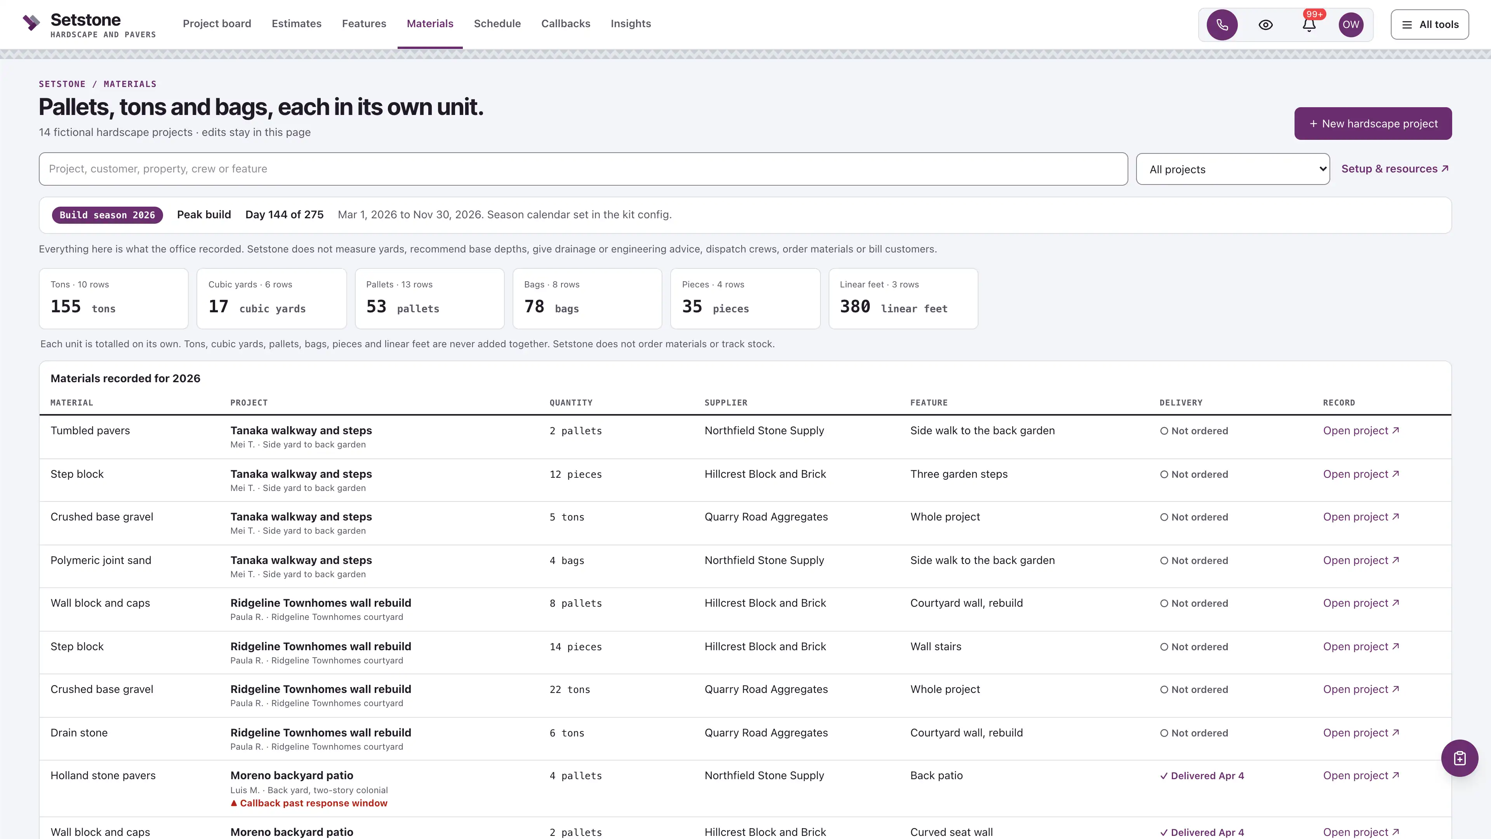View the Insights tab
Image resolution: width=1491 pixels, height=839 pixels.
coord(631,24)
